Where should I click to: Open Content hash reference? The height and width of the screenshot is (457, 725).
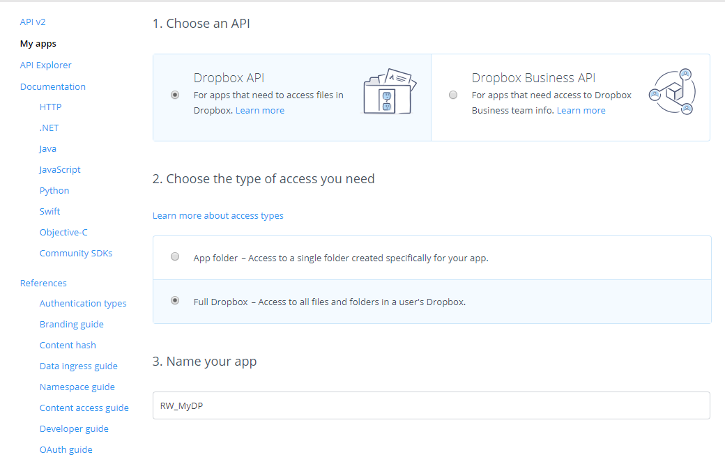pos(68,345)
